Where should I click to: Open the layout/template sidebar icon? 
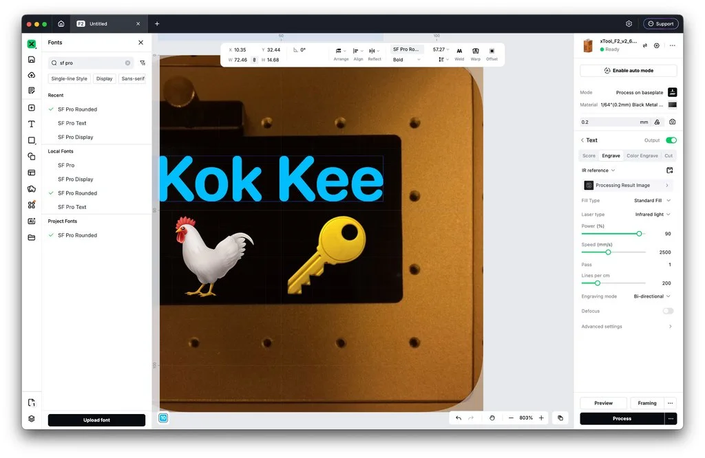coord(32,173)
